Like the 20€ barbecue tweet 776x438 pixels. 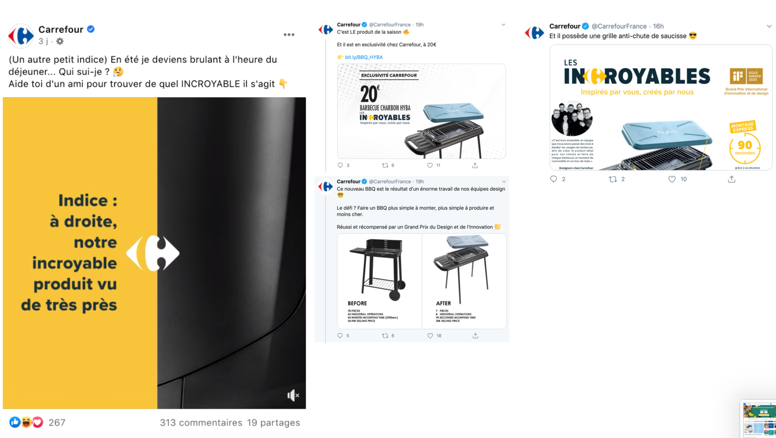click(x=430, y=165)
